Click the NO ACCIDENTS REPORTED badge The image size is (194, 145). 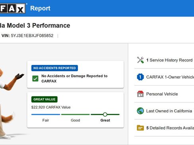[x=54, y=68]
